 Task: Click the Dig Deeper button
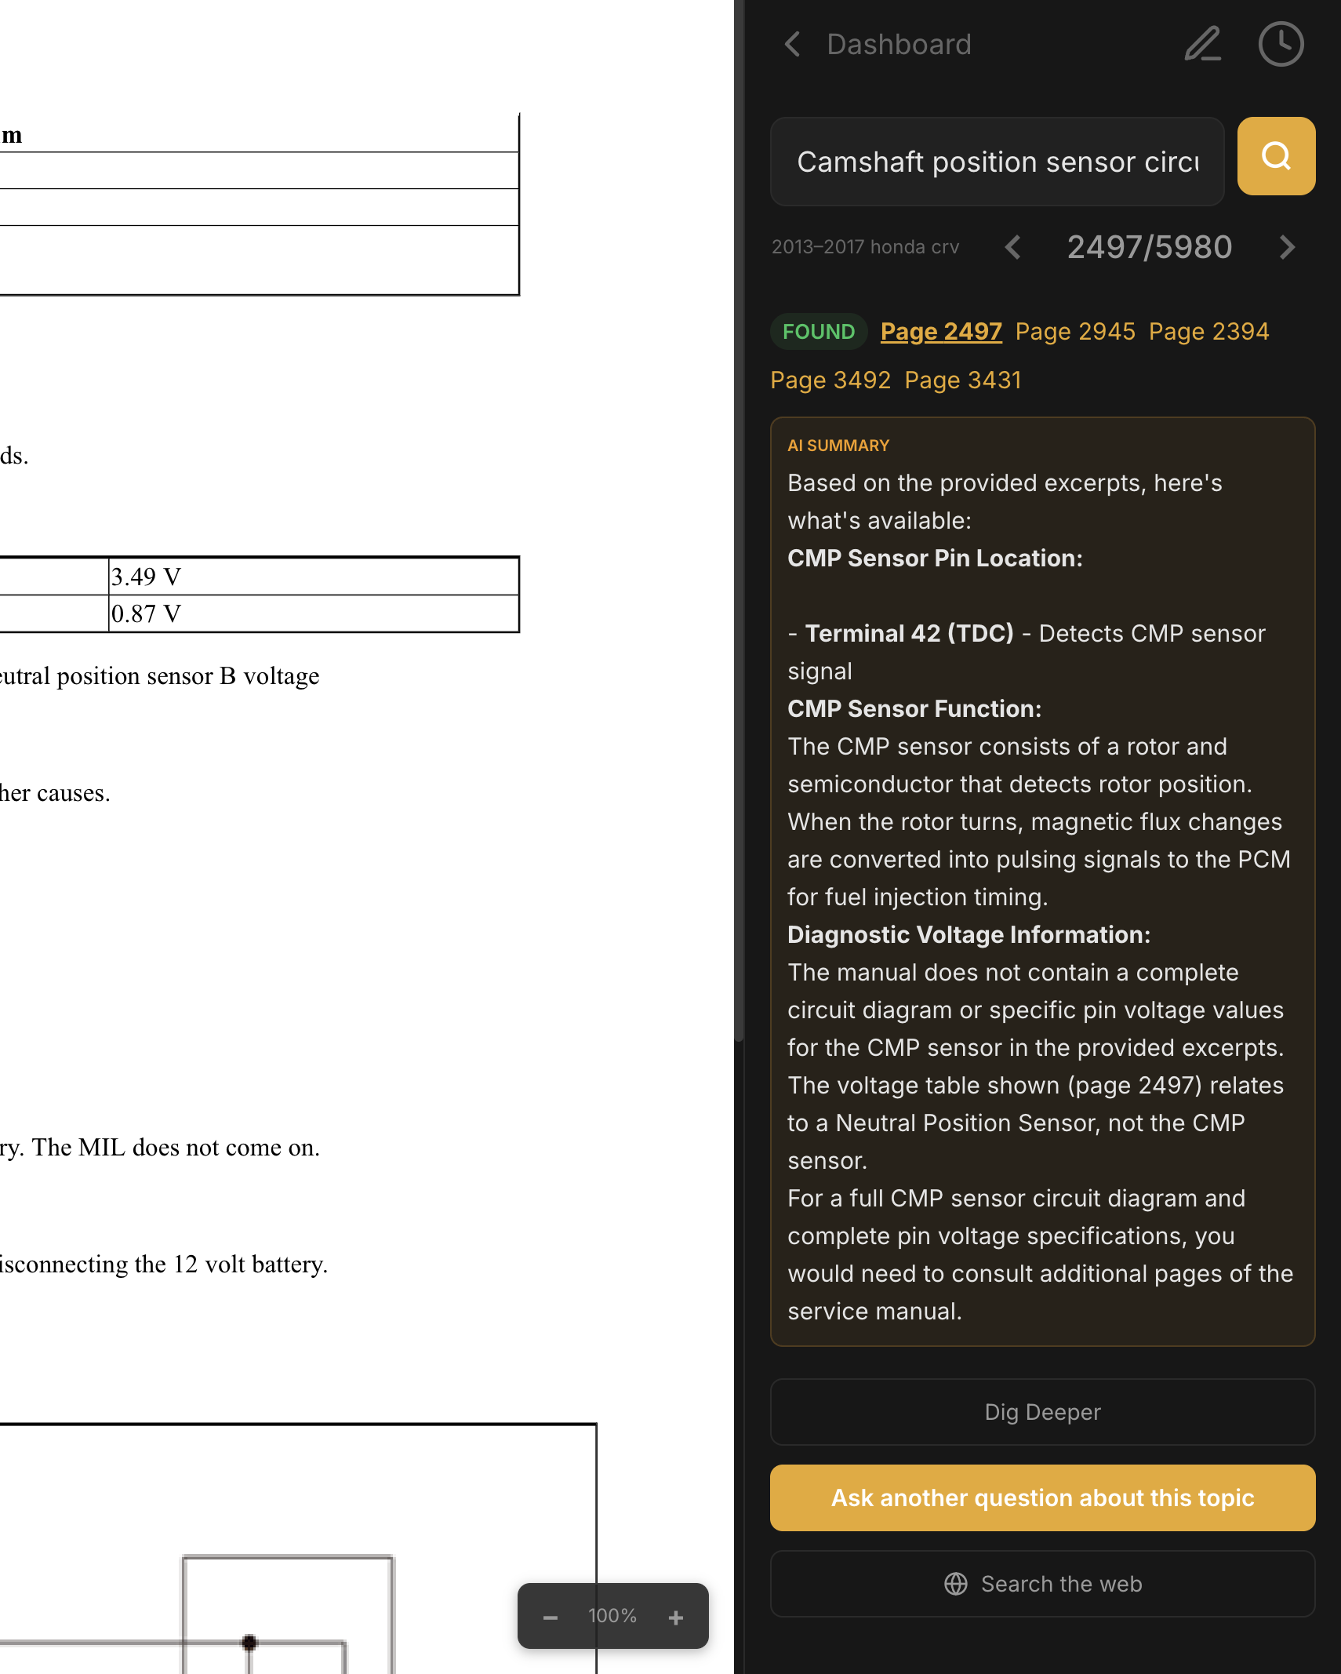(x=1042, y=1412)
